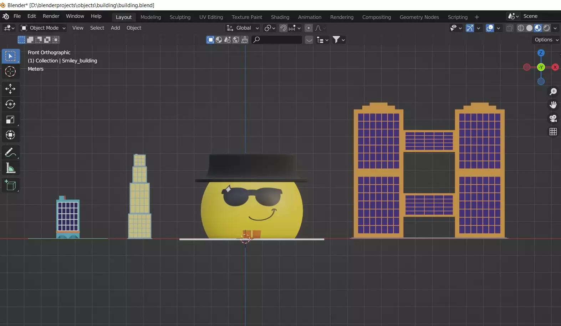561x326 pixels.
Task: Open the Options dropdown
Action: click(x=546, y=40)
